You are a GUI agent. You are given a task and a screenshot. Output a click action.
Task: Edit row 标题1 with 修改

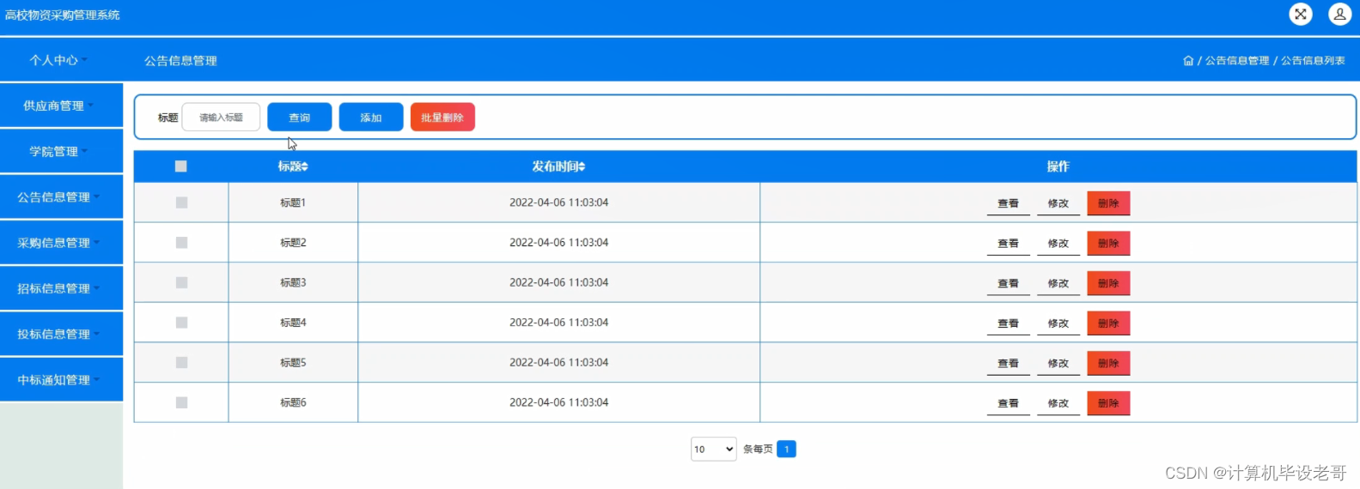click(1058, 203)
